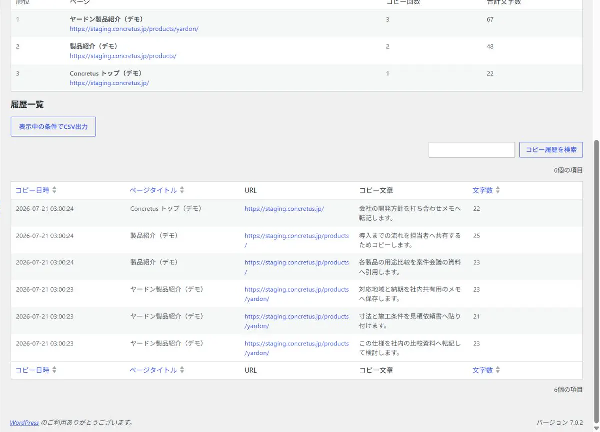Select ranking title 製品紹介（デモ）
This screenshot has width=600, height=432.
94,46
